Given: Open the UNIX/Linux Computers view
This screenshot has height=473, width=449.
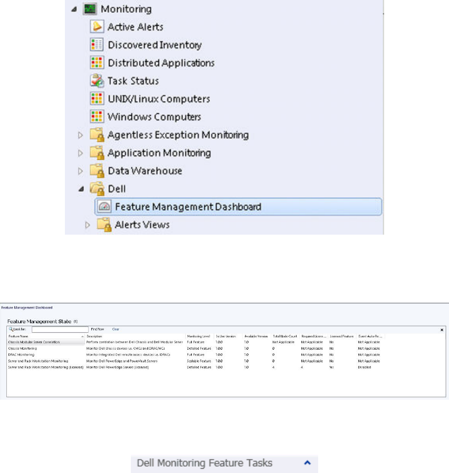Looking at the screenshot, I should [159, 99].
